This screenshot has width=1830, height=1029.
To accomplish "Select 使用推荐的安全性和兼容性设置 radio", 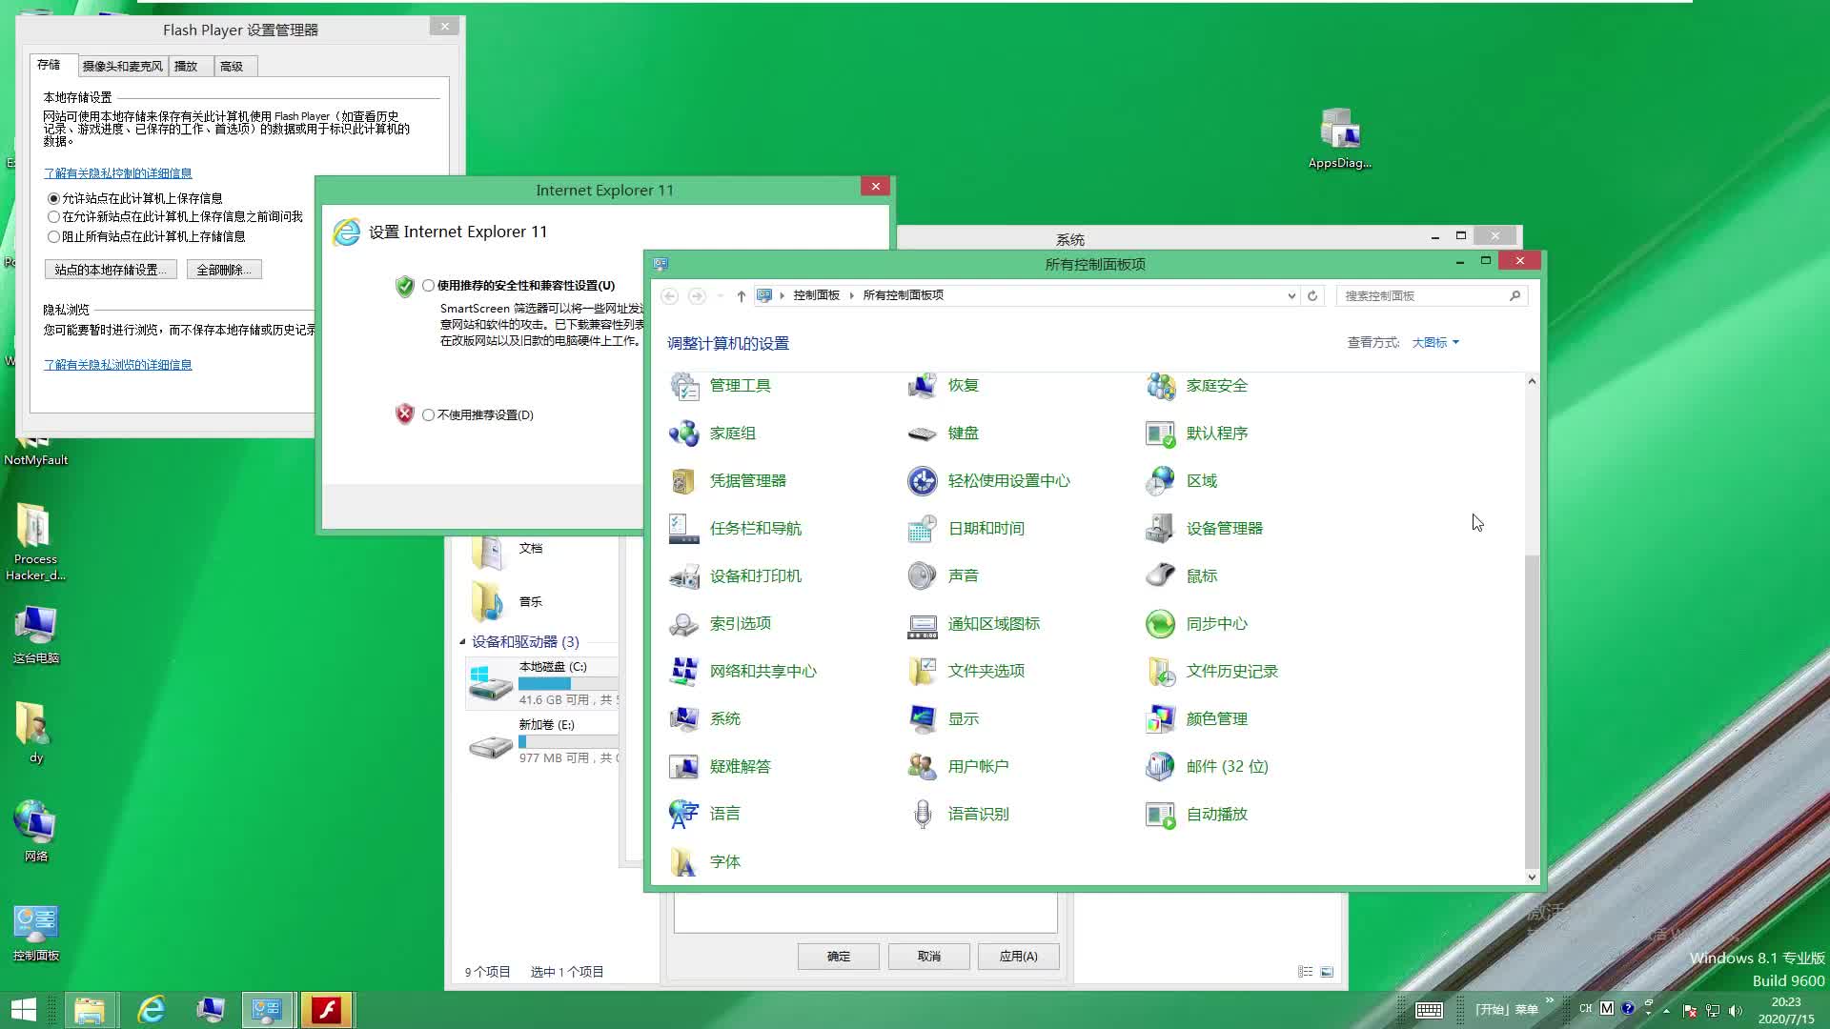I will [x=429, y=285].
